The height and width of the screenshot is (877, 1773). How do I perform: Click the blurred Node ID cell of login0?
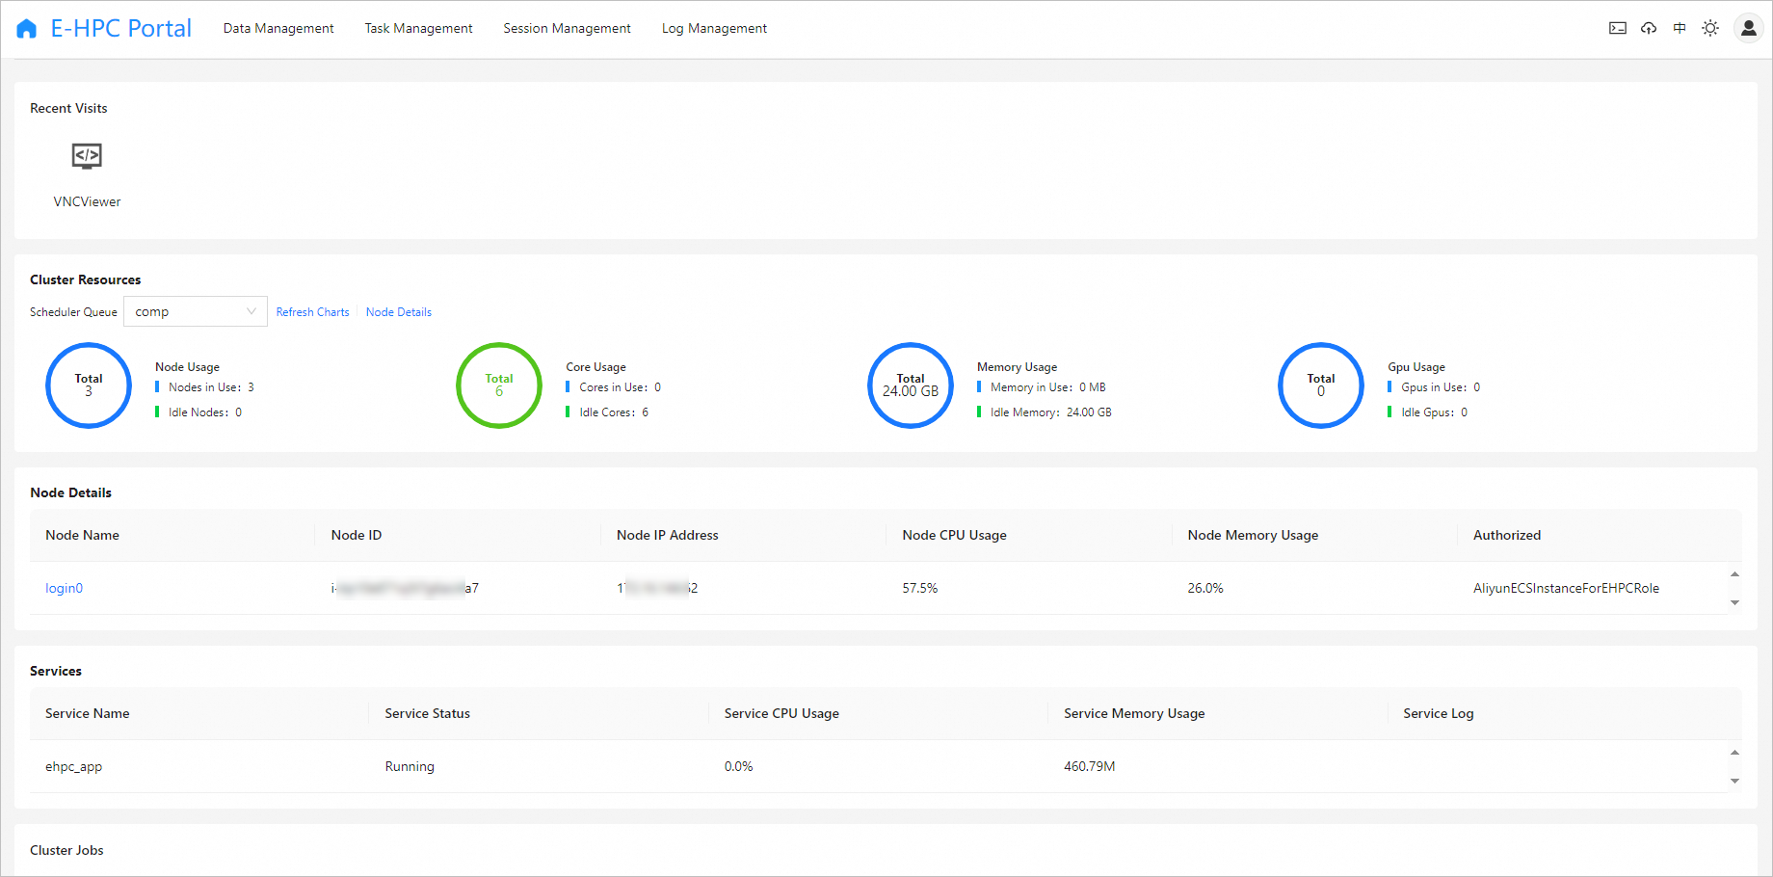pyautogui.click(x=405, y=588)
